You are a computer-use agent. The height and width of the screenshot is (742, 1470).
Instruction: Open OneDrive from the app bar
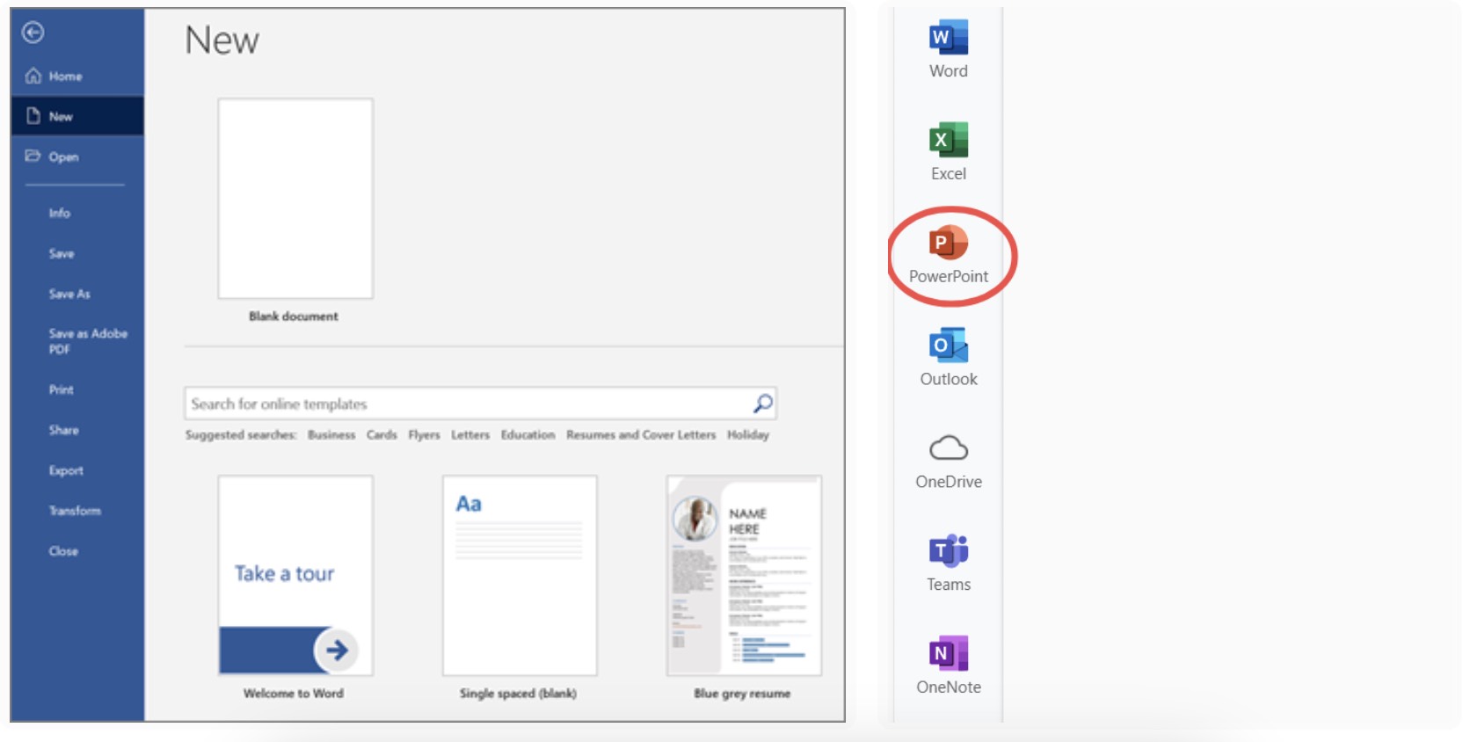click(949, 461)
